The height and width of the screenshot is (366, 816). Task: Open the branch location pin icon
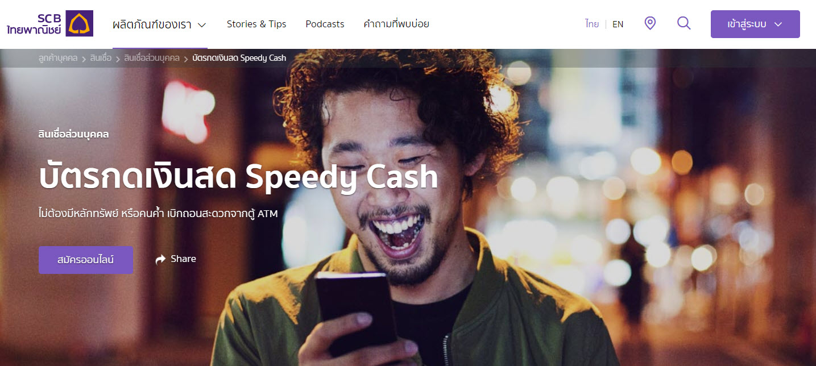pos(650,23)
